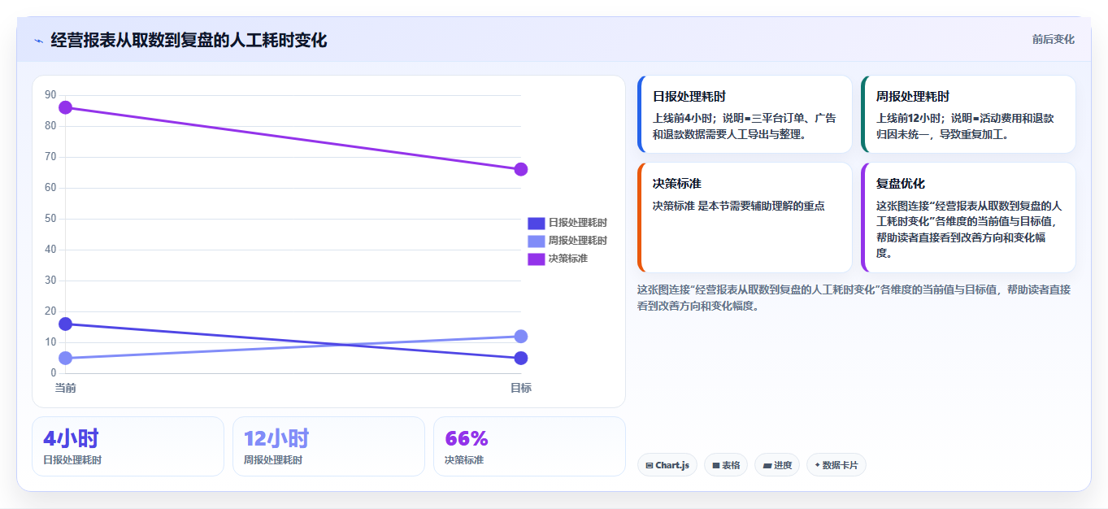This screenshot has height=509, width=1108.
Task: Toggle the 日报处理耗时 legend swatch
Action: tap(536, 223)
